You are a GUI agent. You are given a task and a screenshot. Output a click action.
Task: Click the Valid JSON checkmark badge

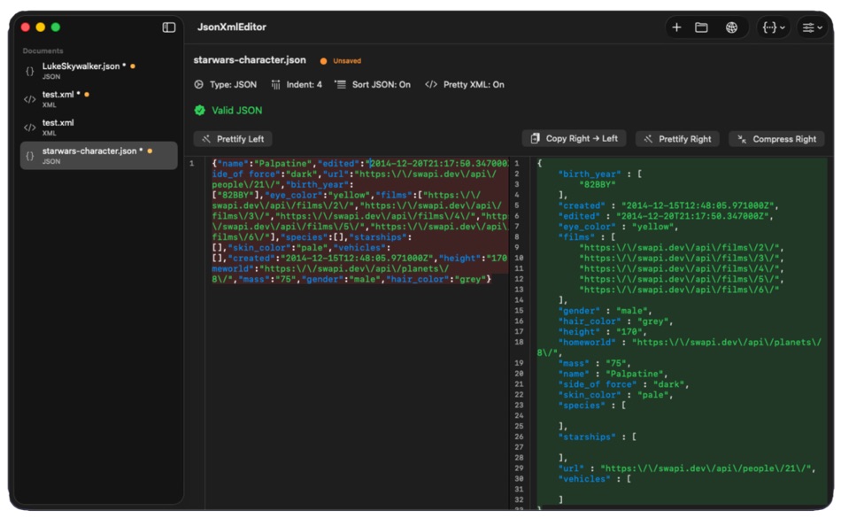click(x=200, y=110)
